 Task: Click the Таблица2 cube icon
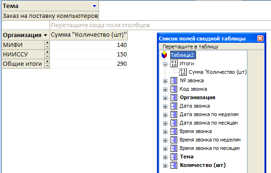tap(164, 55)
